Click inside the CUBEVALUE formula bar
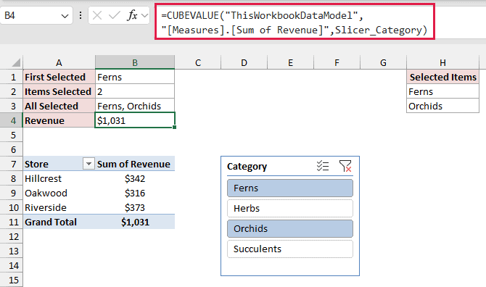This screenshot has height=287, width=486. [295, 22]
